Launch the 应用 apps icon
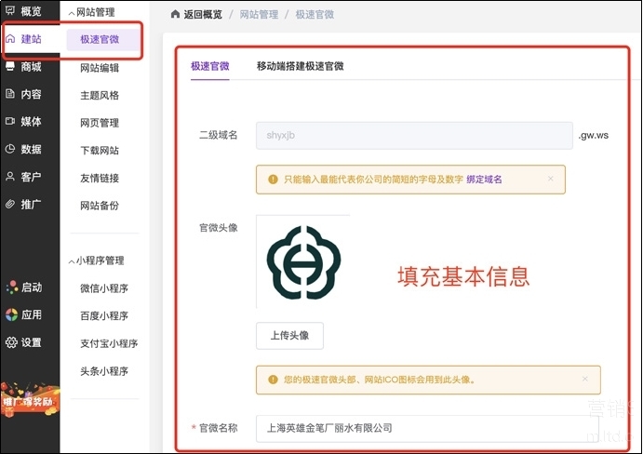 click(x=10, y=314)
